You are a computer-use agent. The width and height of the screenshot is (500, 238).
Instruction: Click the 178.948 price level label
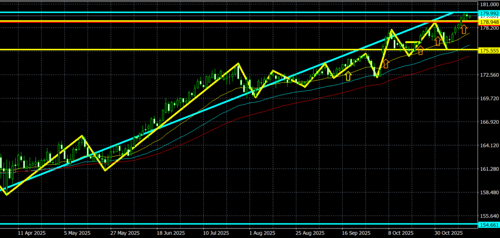(489, 22)
